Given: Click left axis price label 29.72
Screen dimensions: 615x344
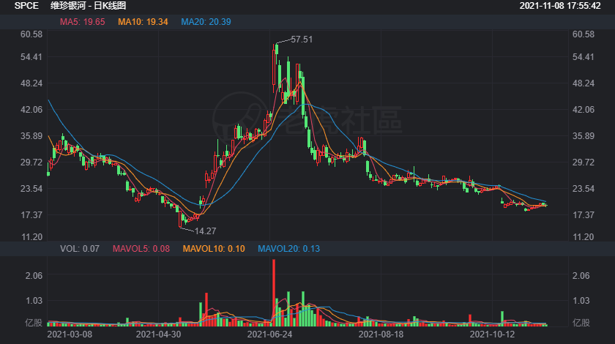Looking at the screenshot, I should click(31, 162).
